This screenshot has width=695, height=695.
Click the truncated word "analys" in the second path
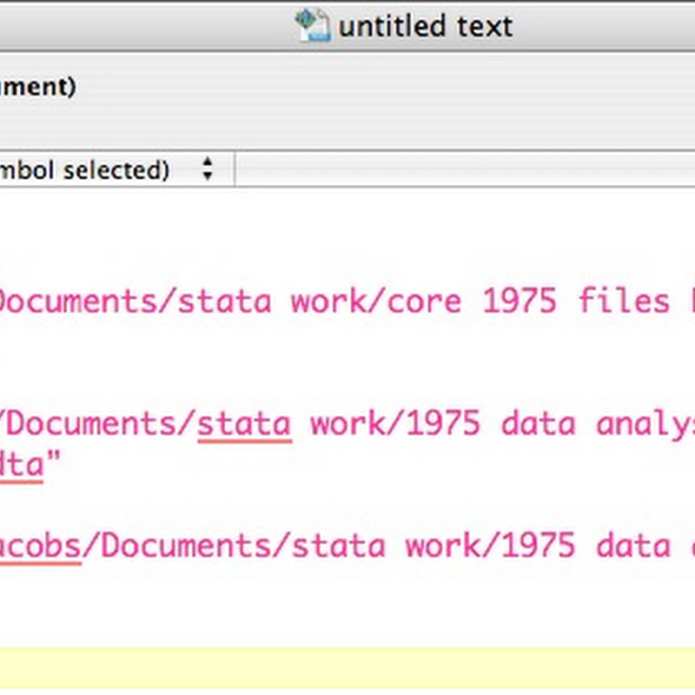646,424
